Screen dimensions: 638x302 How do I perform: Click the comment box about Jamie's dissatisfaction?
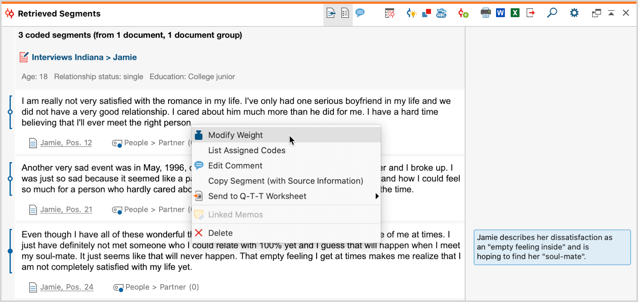(x=552, y=247)
